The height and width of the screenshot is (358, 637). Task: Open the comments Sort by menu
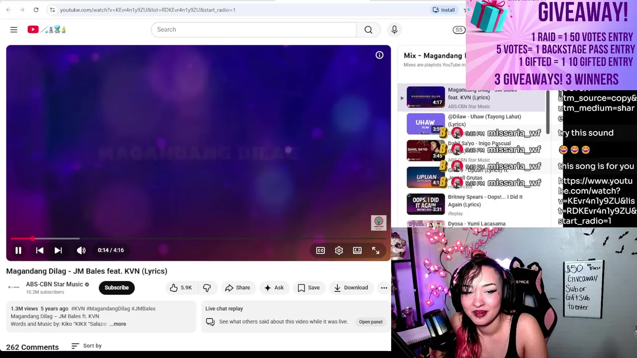87,346
